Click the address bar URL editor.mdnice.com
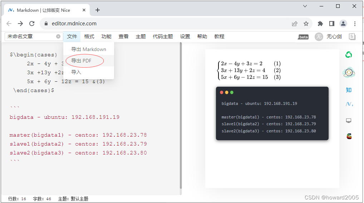This screenshot has height=203, width=364. [x=74, y=24]
